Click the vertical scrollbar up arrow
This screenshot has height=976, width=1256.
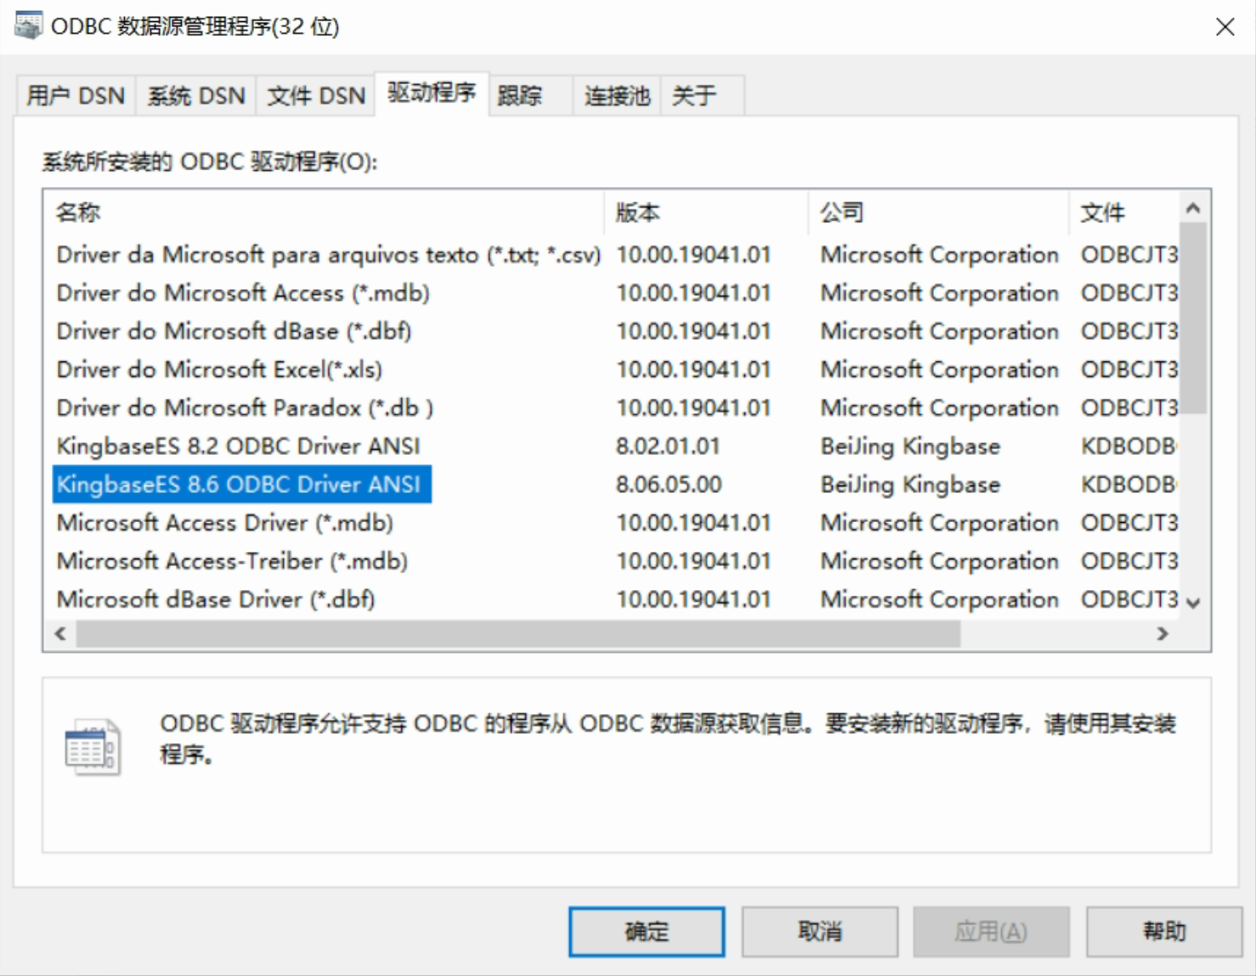1193,207
